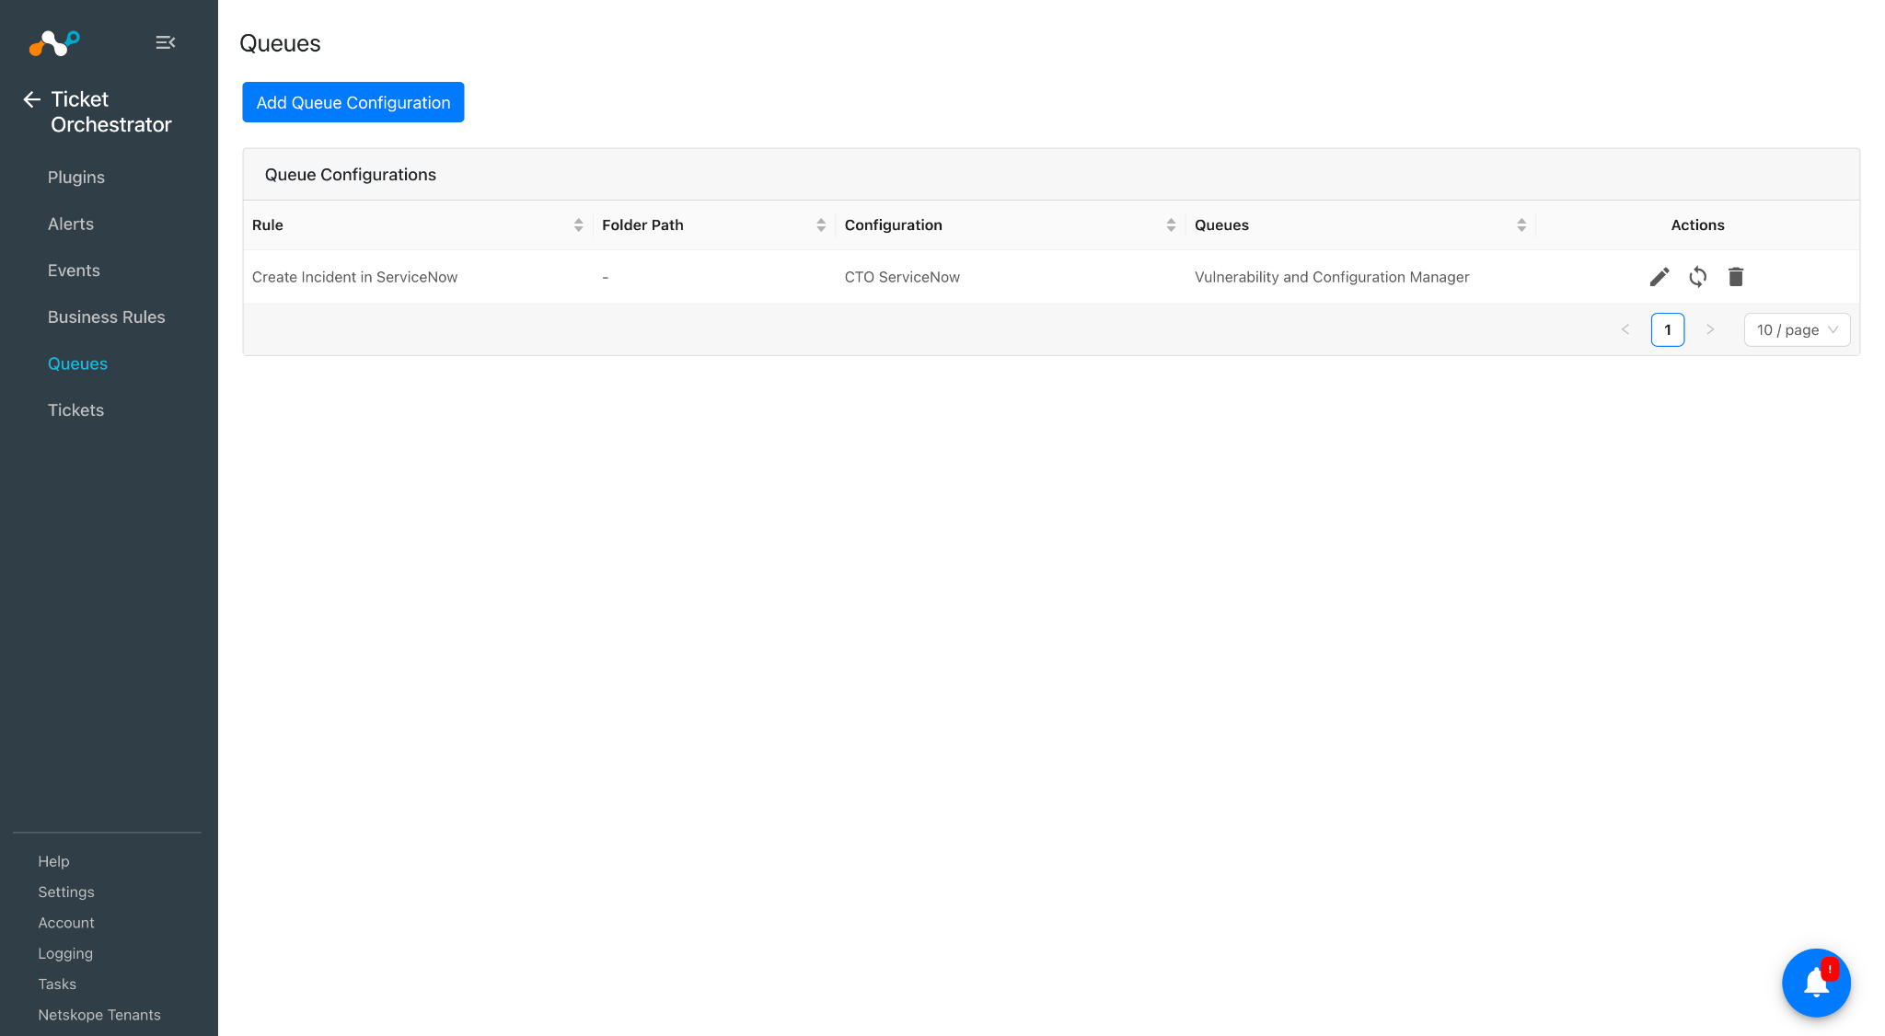The height and width of the screenshot is (1036, 1885).
Task: Open the Help link
Action: pos(53,861)
